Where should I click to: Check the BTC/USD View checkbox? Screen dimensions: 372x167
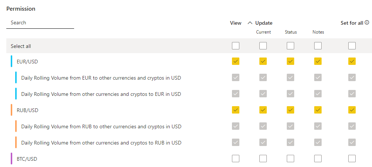[236, 159]
